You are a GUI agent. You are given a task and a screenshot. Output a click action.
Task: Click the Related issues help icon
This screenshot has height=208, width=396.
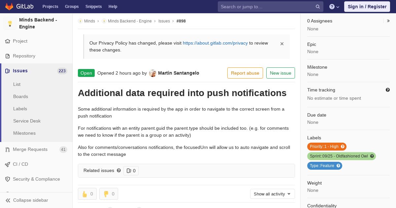click(x=119, y=170)
